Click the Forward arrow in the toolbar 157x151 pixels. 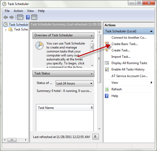[11, 17]
